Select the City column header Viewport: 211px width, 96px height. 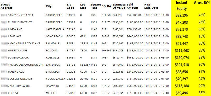point(49,6)
